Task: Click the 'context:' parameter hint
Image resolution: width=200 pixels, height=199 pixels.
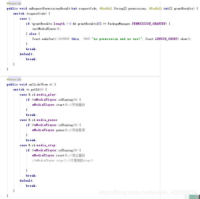Action: 64,39
